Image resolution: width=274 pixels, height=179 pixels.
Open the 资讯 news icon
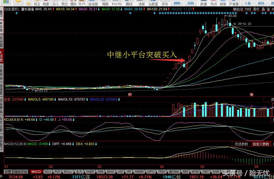165,3
